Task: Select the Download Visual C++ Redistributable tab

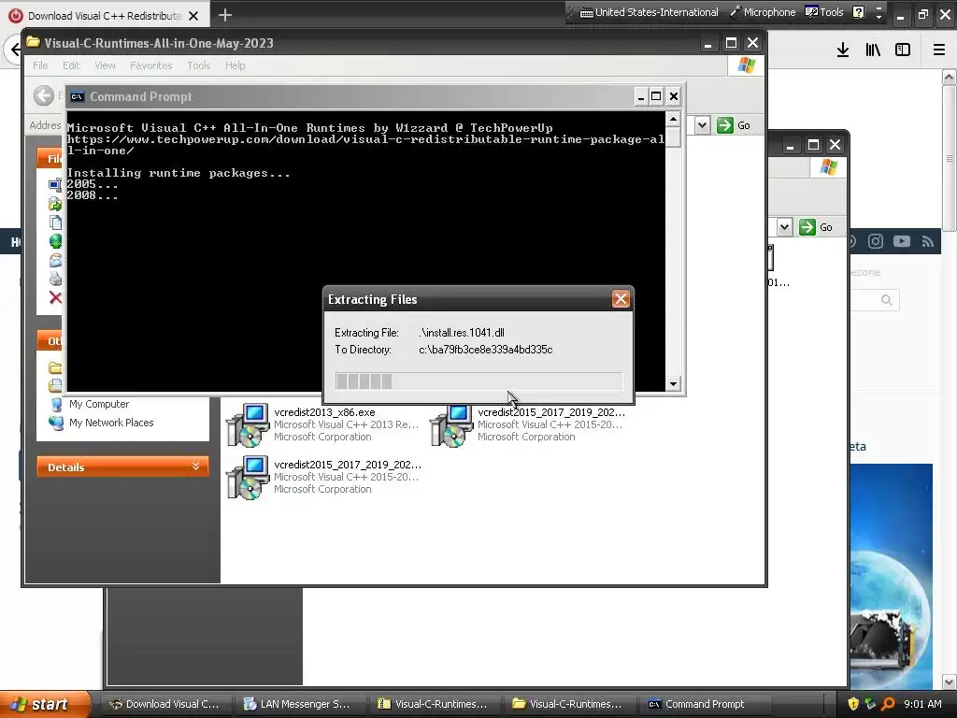Action: (x=104, y=16)
